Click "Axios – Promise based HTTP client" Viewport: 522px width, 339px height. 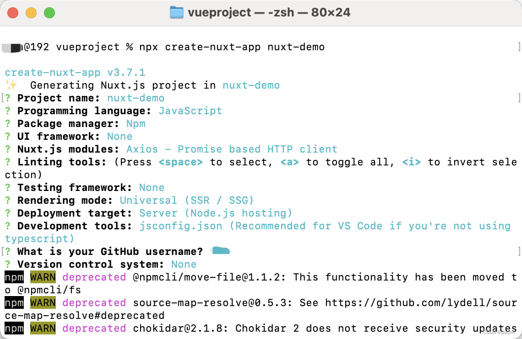coord(232,149)
